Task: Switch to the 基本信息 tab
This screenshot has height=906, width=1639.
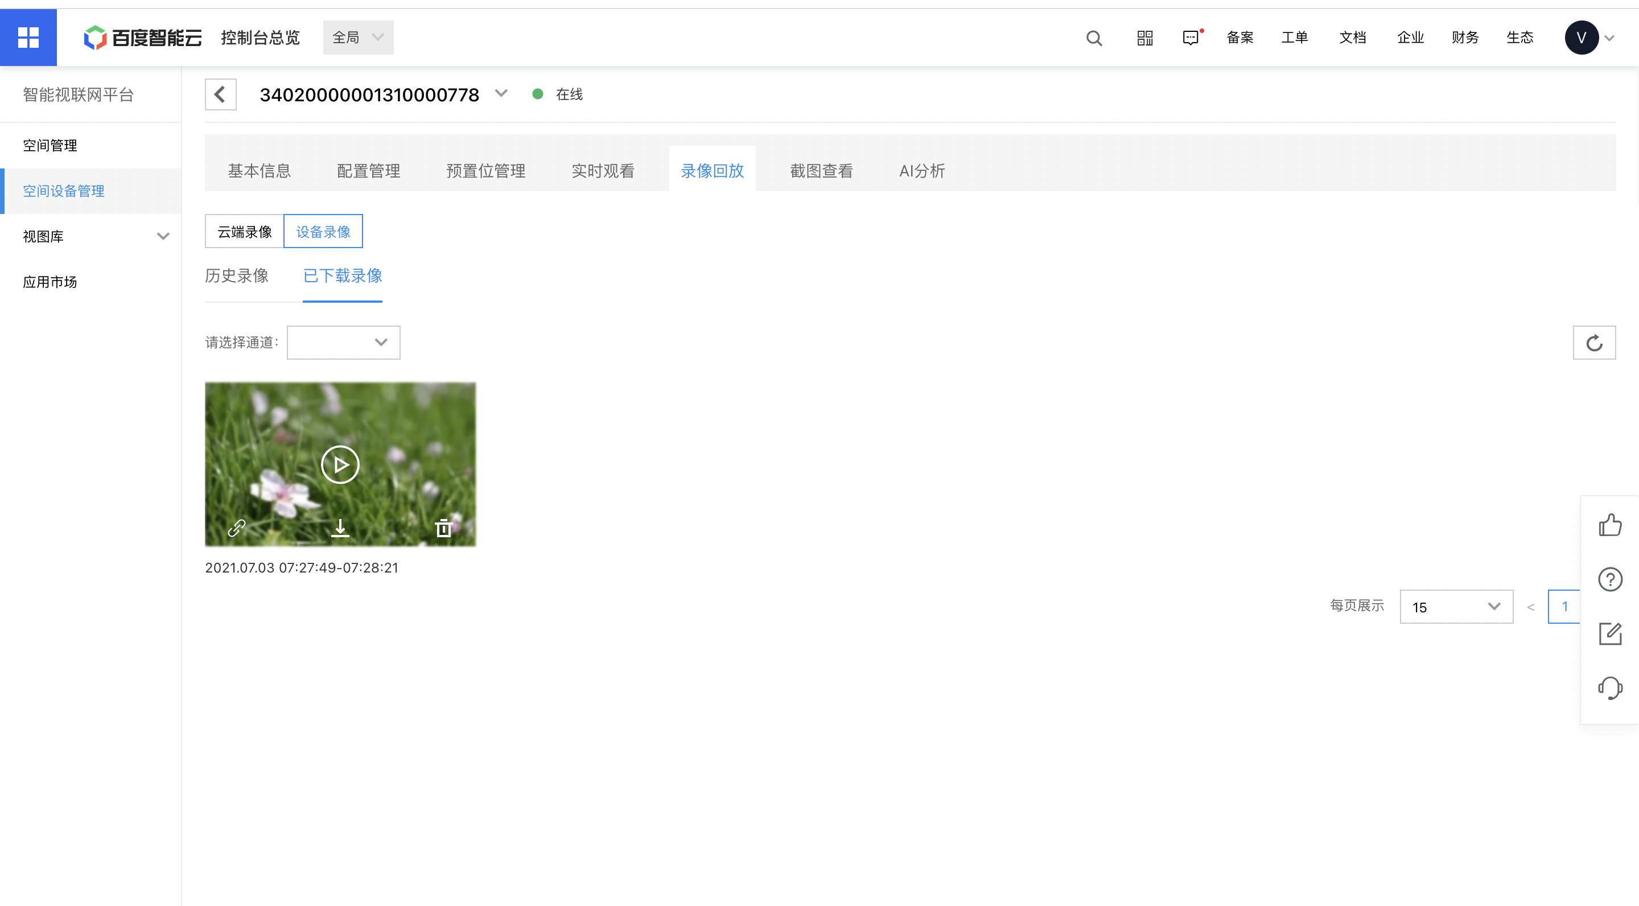Action: click(x=260, y=171)
